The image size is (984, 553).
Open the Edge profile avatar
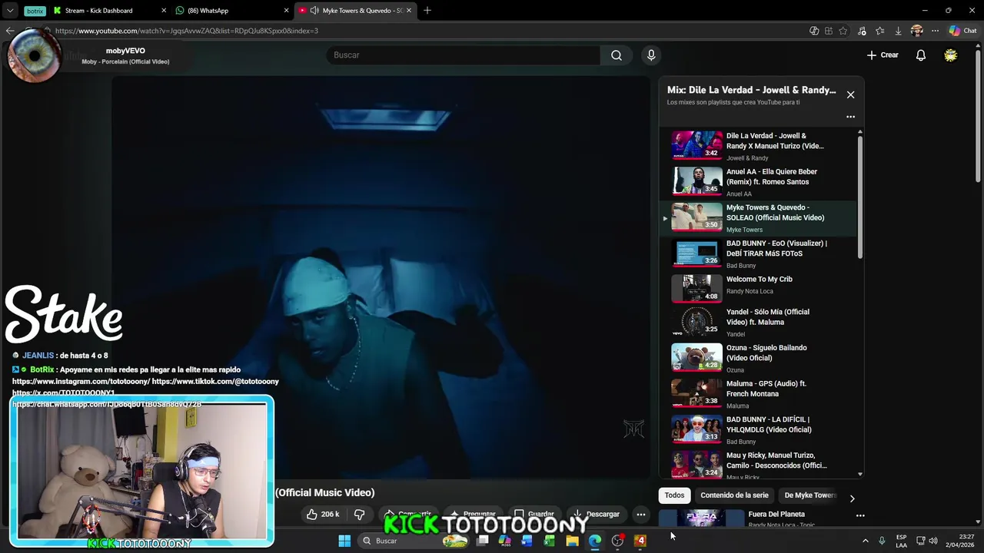click(x=916, y=31)
